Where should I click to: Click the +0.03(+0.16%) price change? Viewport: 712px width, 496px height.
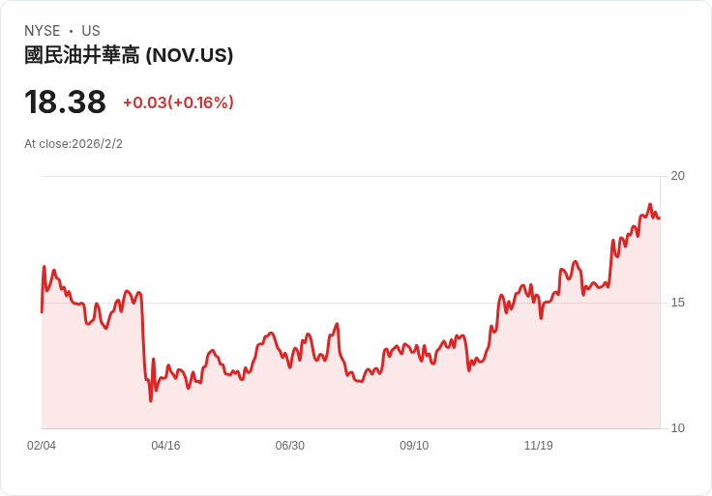(178, 102)
